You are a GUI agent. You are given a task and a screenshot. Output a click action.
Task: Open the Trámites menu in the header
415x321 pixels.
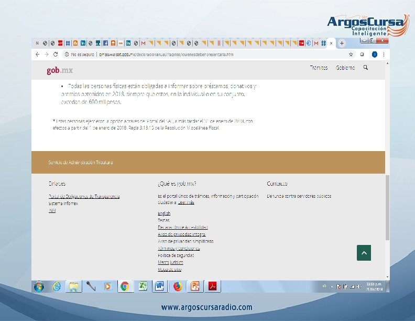tap(319, 68)
